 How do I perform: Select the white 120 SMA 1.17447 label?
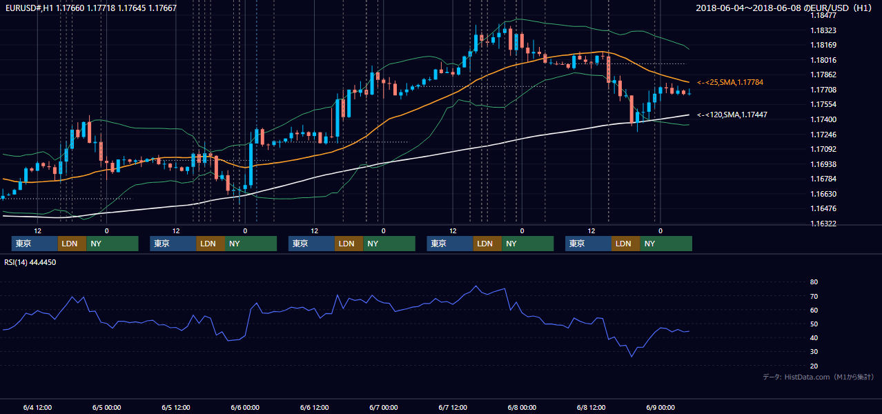coord(732,115)
